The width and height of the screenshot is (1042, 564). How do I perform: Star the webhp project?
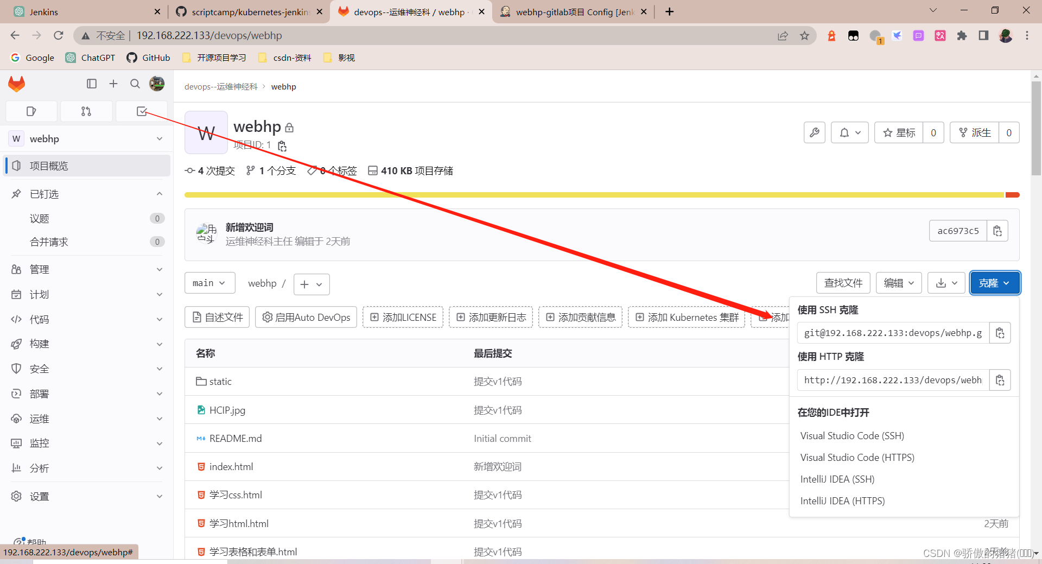(898, 132)
